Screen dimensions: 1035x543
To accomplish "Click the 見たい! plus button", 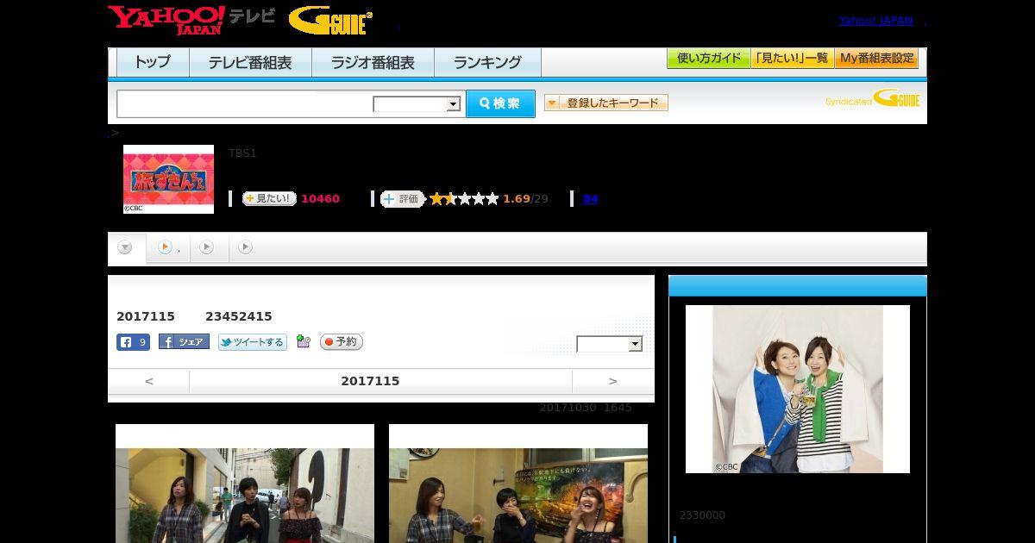I will click(x=269, y=198).
